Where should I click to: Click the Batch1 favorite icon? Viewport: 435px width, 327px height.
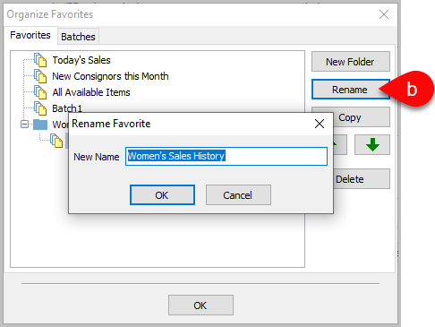pos(40,108)
